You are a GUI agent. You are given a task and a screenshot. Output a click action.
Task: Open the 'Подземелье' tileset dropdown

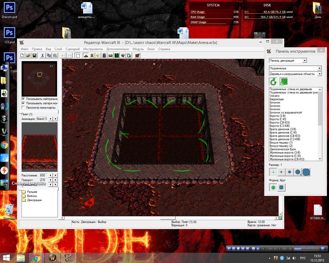pyautogui.click(x=295, y=68)
